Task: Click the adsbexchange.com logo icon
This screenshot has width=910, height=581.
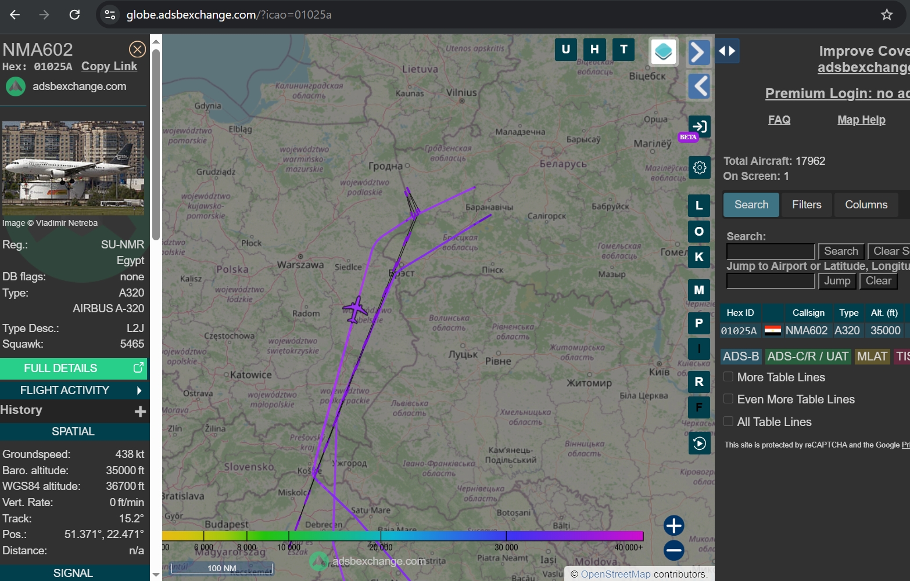Action: point(16,86)
